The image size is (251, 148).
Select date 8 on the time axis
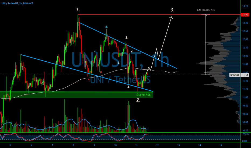73,145
